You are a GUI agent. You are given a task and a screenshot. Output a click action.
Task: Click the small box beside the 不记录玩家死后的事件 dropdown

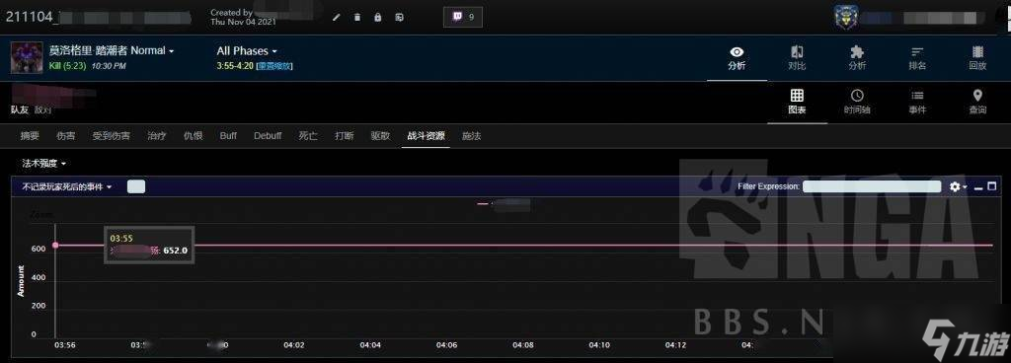136,186
